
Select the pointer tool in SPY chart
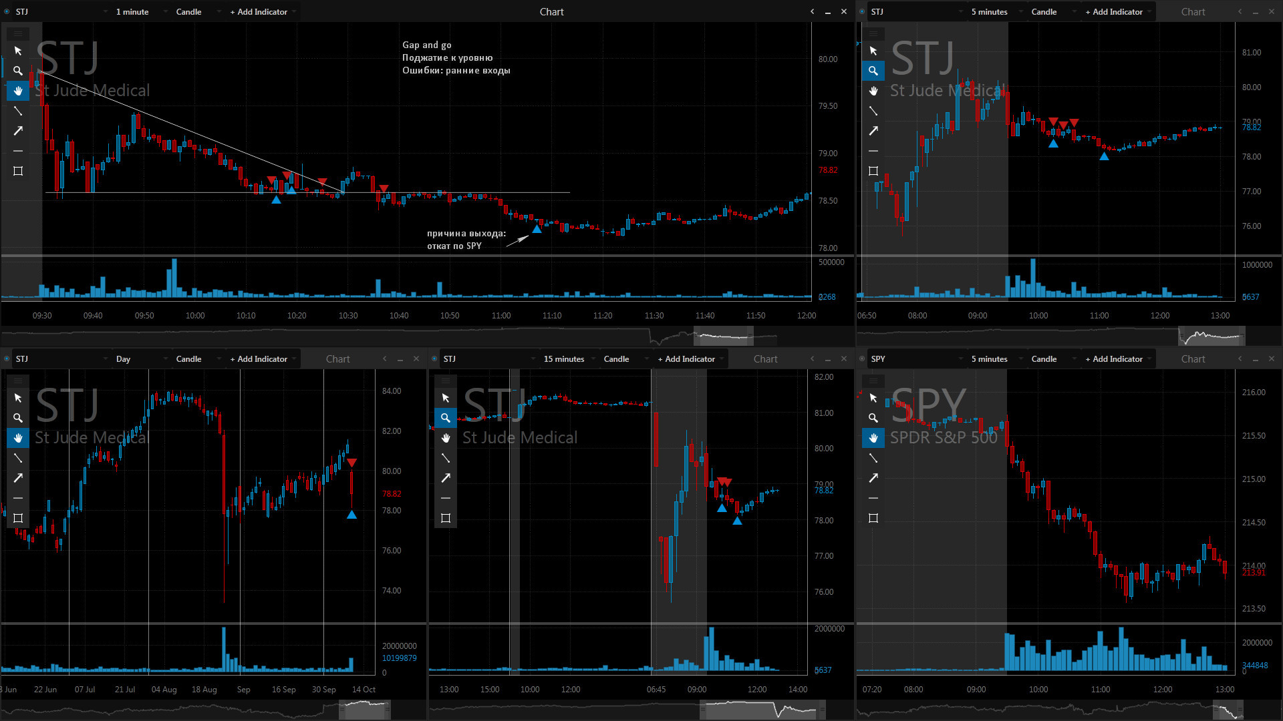[x=873, y=398]
